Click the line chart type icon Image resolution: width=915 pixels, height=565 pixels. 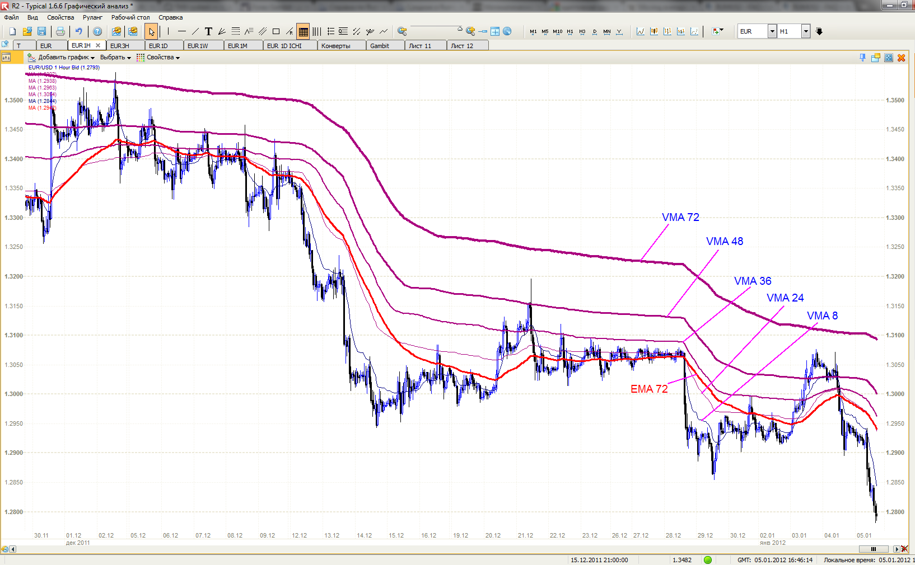(640, 31)
